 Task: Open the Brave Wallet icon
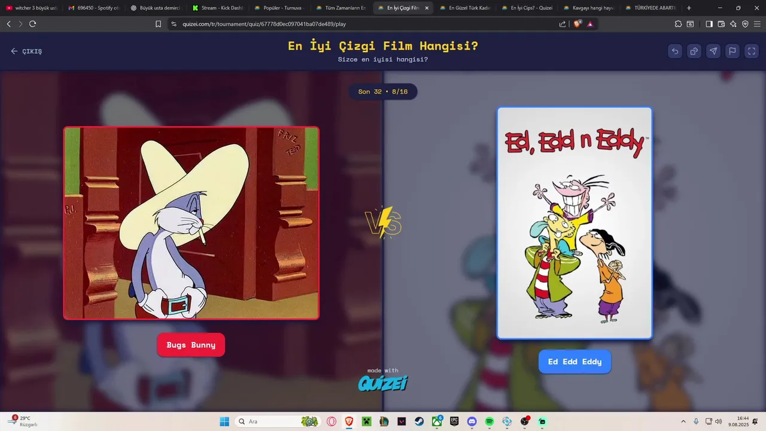(721, 24)
